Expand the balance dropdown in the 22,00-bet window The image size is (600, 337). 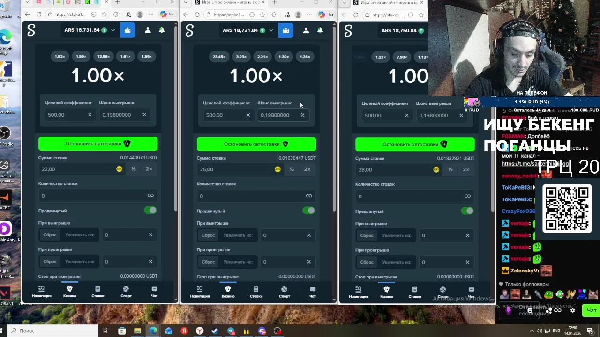(112, 30)
